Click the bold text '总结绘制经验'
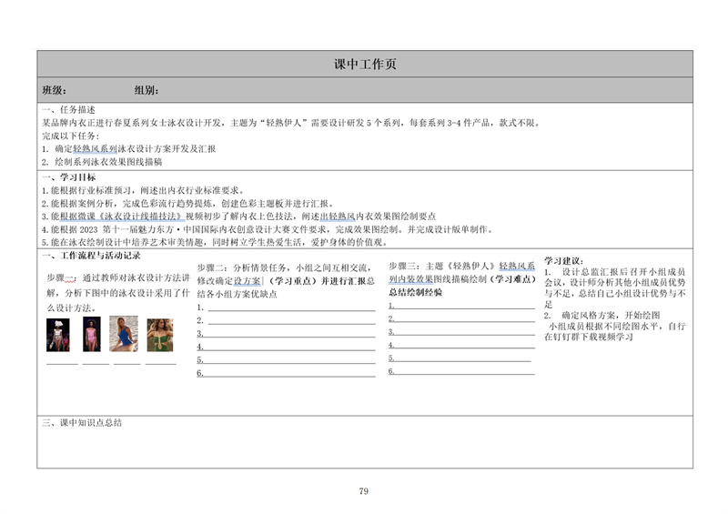Viewport: 728px width, 514px height. coord(416,292)
